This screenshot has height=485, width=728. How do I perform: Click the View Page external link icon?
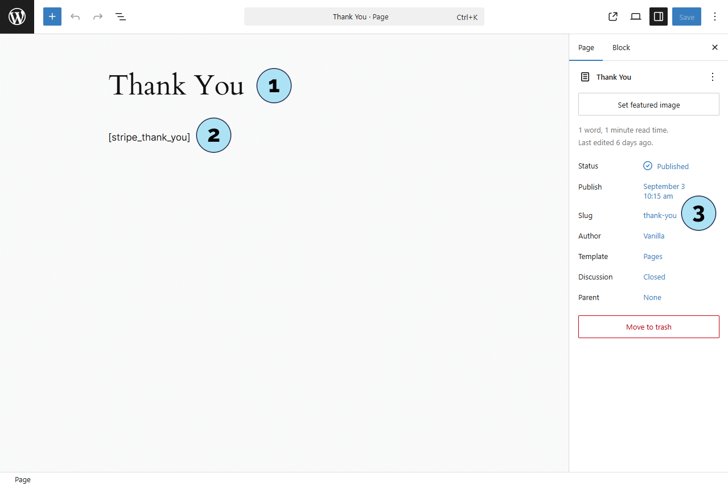point(613,17)
